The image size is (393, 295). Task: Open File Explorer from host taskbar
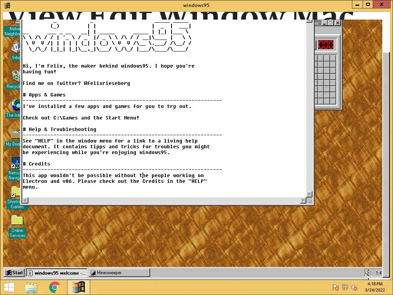[31, 287]
